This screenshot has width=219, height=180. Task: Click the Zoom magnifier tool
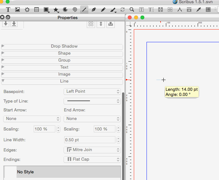click(x=132, y=10)
